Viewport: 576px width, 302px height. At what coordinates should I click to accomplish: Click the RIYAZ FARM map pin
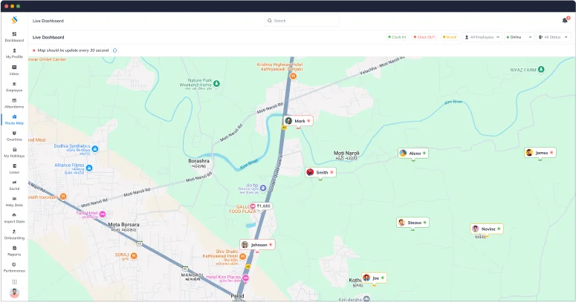541,69
